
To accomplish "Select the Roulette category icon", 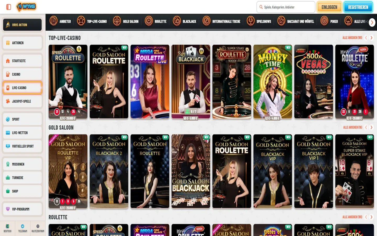I will 149,20.
